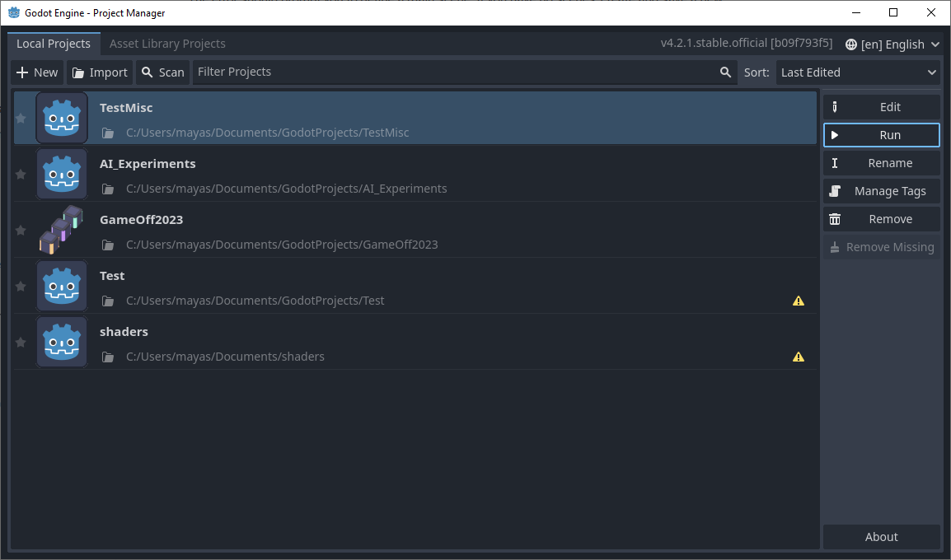Click folder icon next to shaders path

coord(108,357)
